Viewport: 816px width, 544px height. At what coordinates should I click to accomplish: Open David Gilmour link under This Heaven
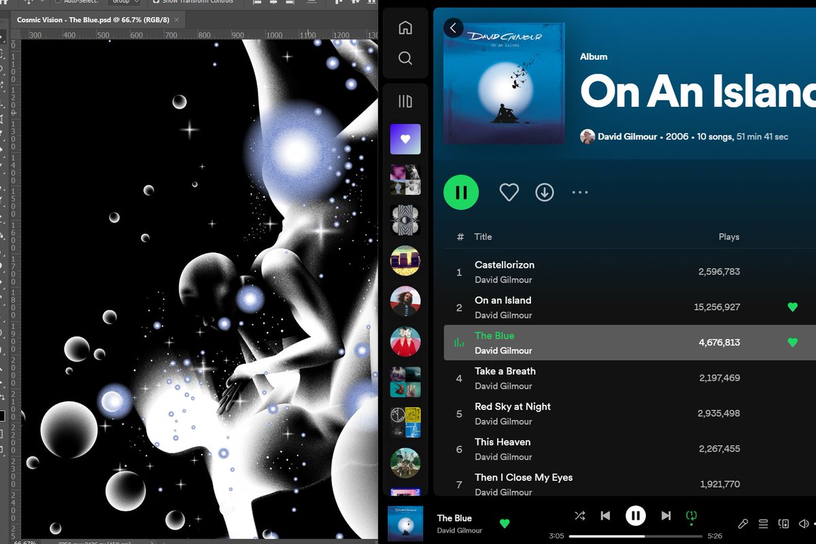pos(503,456)
